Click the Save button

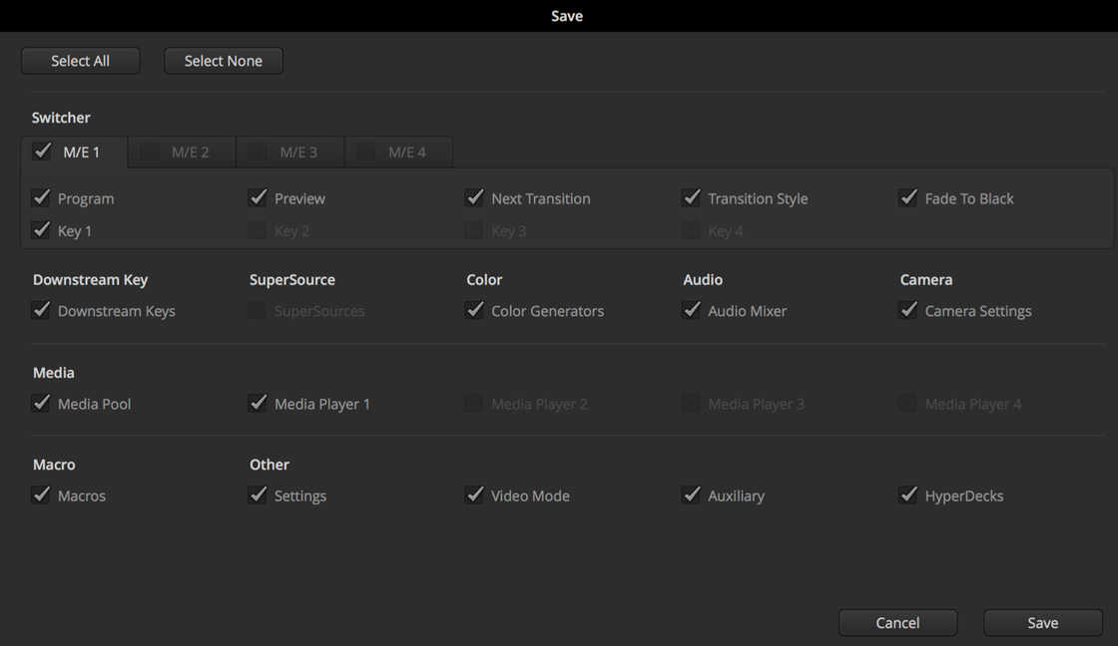(1042, 622)
